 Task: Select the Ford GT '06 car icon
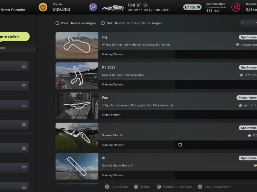pyautogui.click(x=113, y=8)
